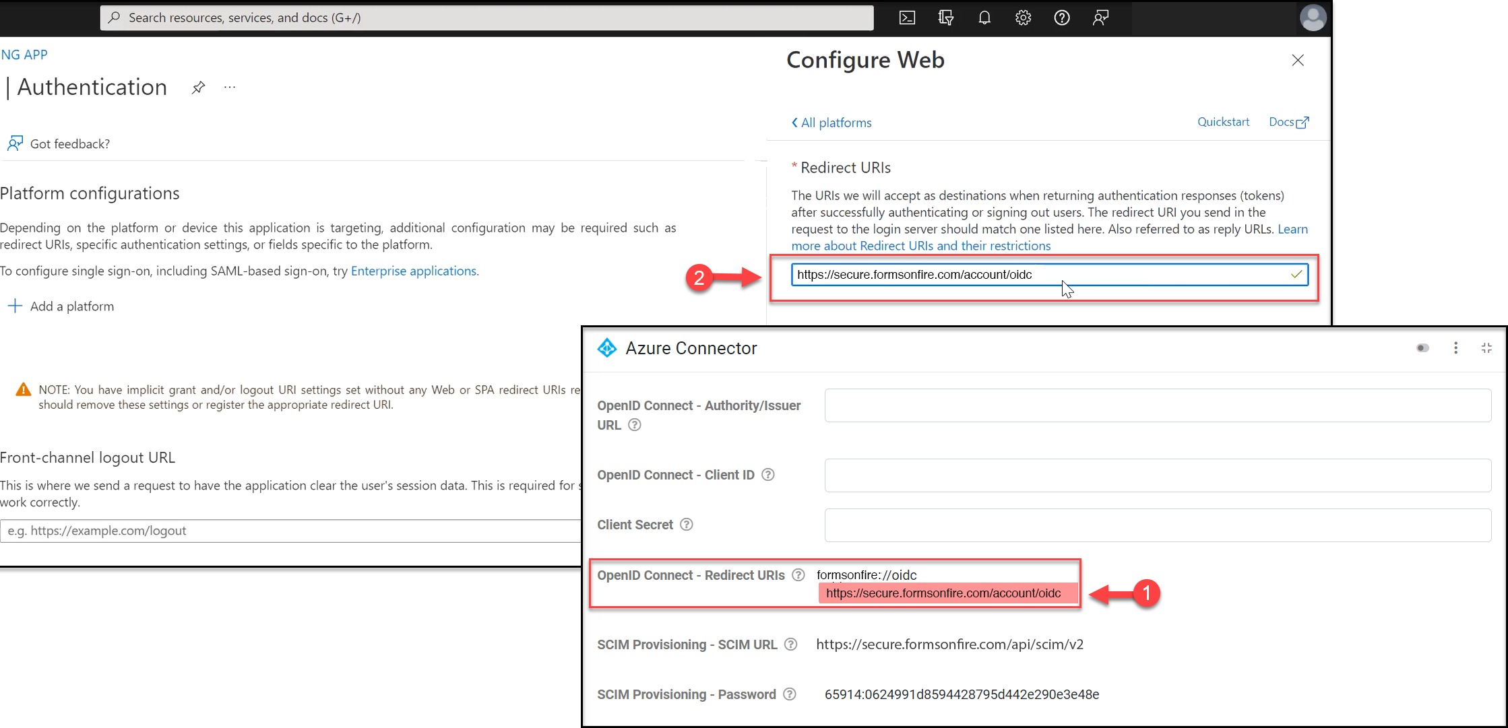Open the Enterprise applications link
This screenshot has width=1508, height=728.
[414, 271]
